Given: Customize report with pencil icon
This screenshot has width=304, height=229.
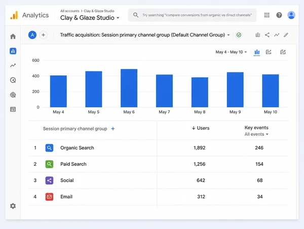Looking at the screenshot, I should point(286,35).
